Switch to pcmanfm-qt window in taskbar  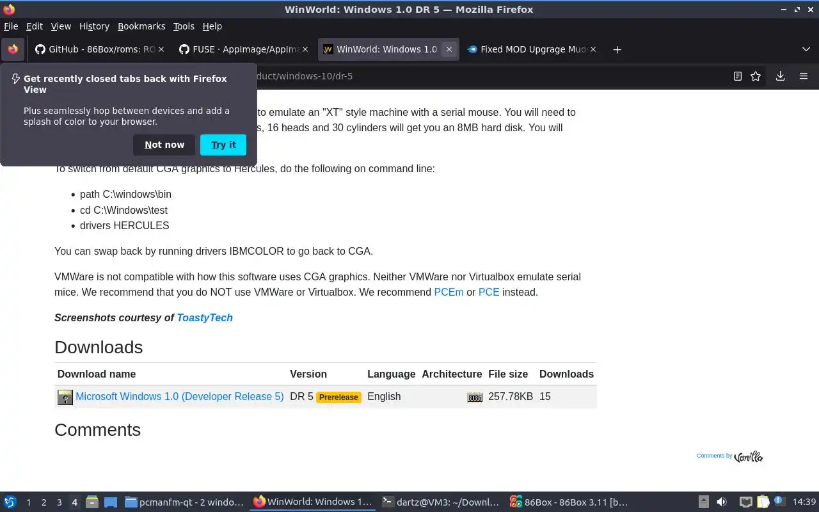[x=184, y=502]
